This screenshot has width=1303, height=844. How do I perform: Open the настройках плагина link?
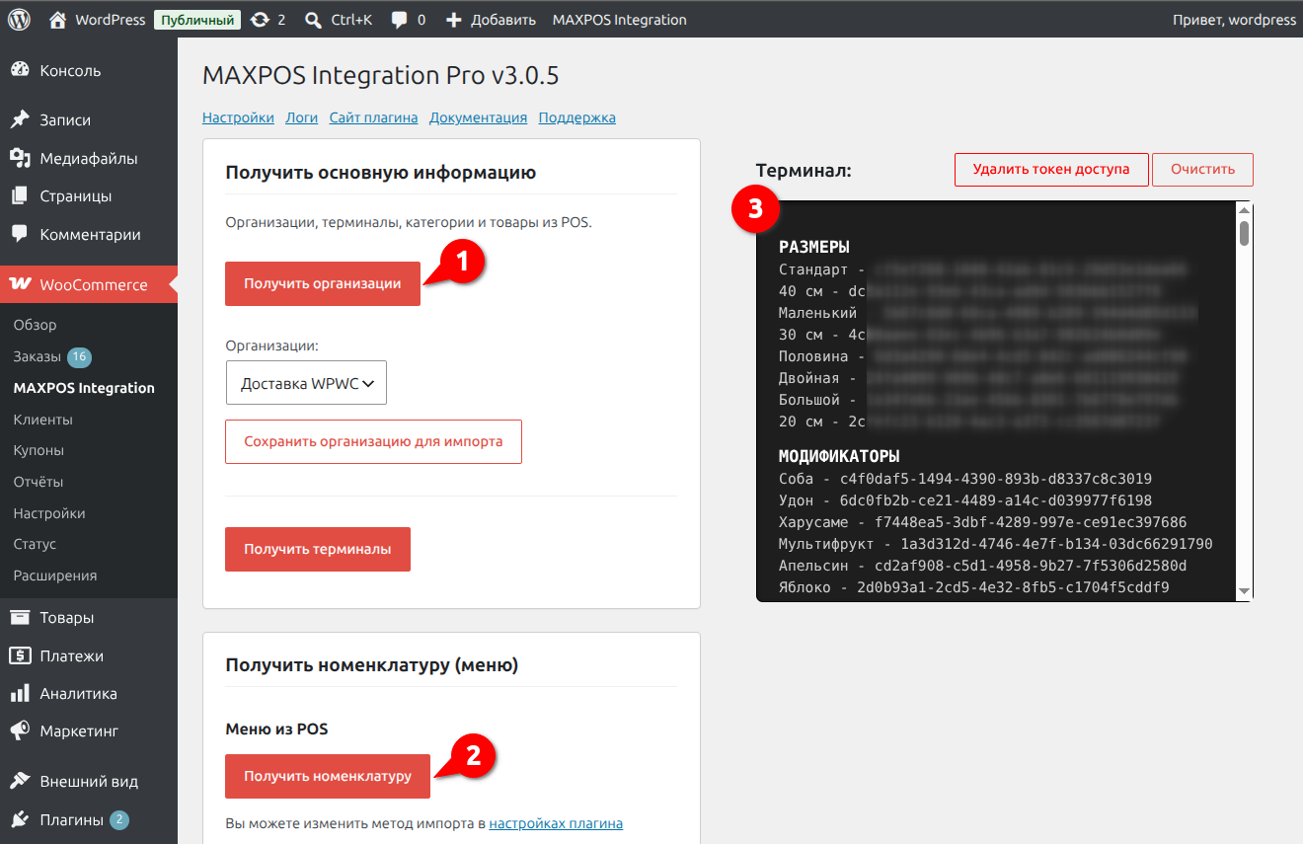click(556, 823)
